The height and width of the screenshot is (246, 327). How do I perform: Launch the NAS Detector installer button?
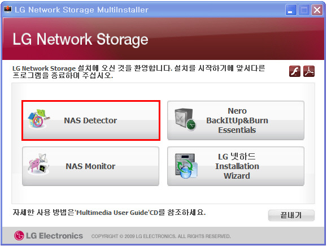pyautogui.click(x=91, y=120)
